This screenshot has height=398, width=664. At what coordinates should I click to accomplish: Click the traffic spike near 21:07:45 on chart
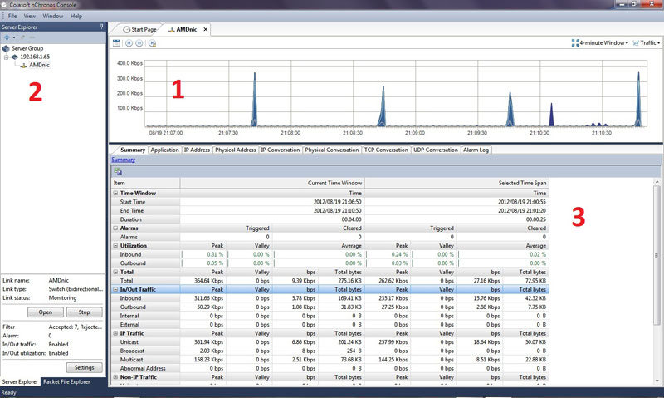(x=255, y=101)
